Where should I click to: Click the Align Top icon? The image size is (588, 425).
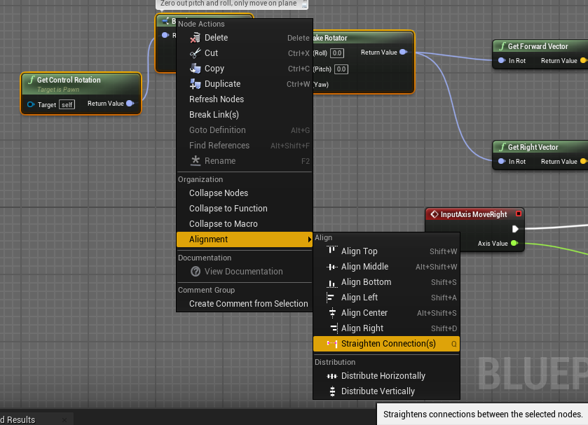332,251
